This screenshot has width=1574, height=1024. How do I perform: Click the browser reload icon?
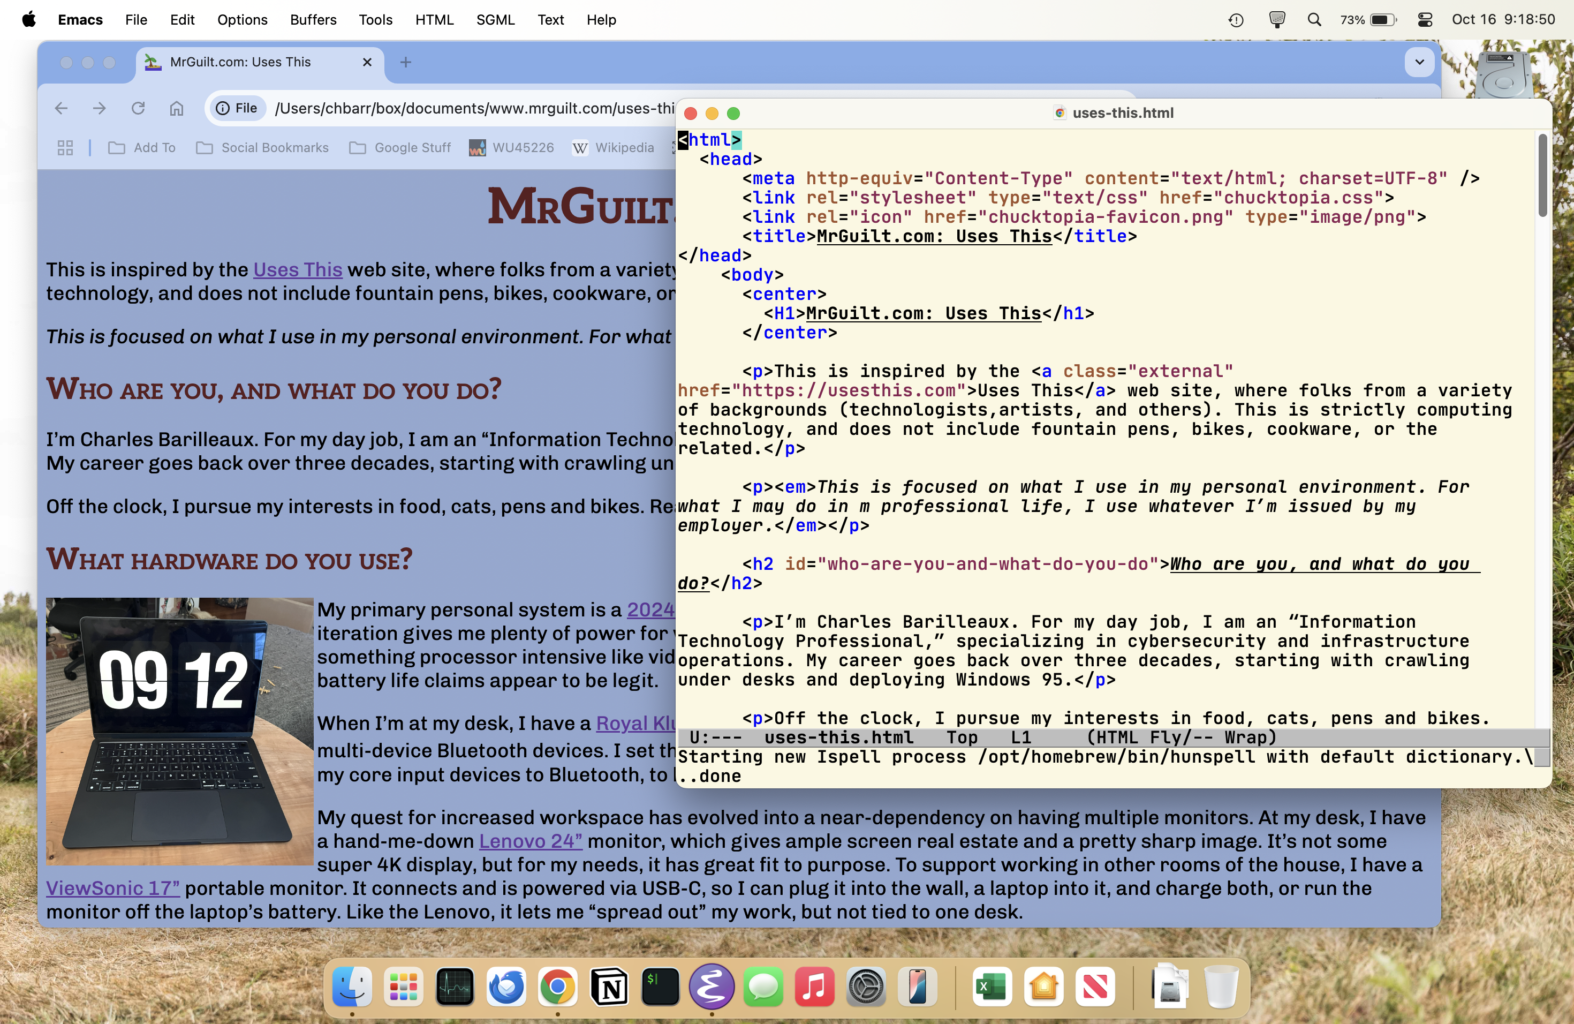138,108
